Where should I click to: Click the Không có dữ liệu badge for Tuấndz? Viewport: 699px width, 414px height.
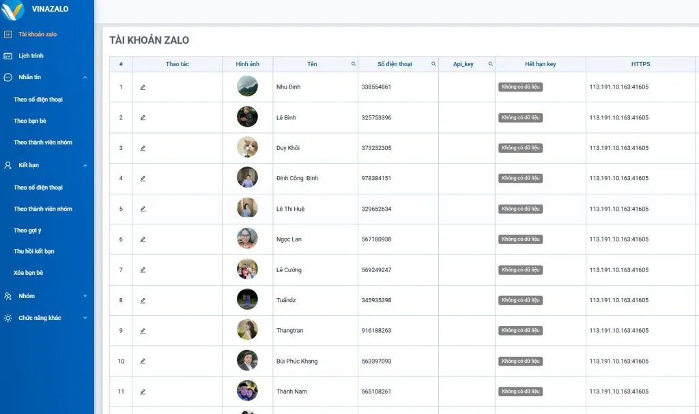pos(520,300)
